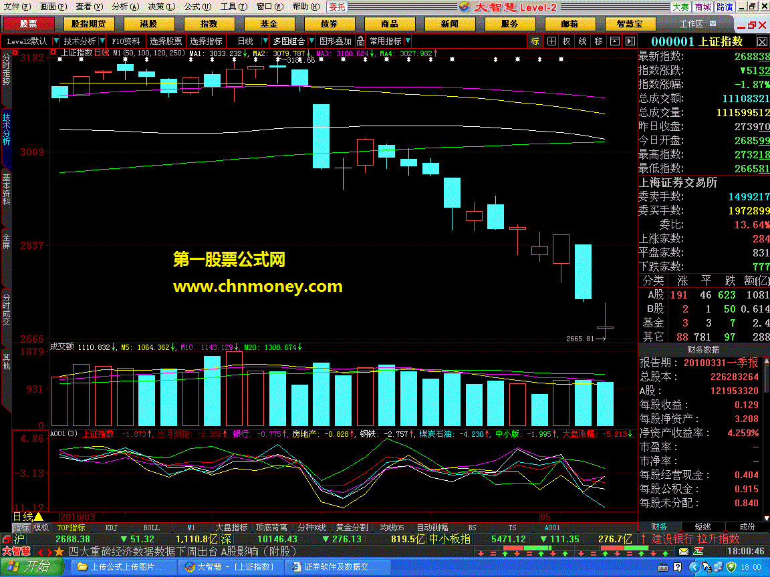Expand the 多图组合 dropdown arrow
The image size is (770, 577).
(x=311, y=41)
